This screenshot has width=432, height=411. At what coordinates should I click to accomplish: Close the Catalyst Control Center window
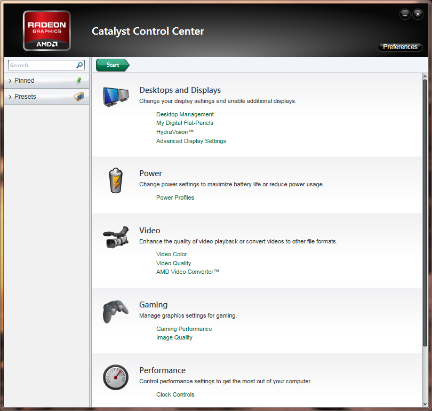(x=418, y=14)
